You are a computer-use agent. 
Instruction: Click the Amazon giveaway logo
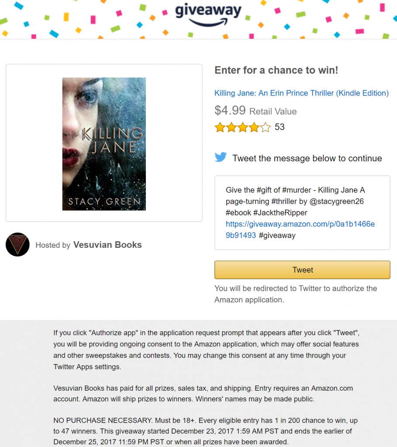(x=208, y=15)
